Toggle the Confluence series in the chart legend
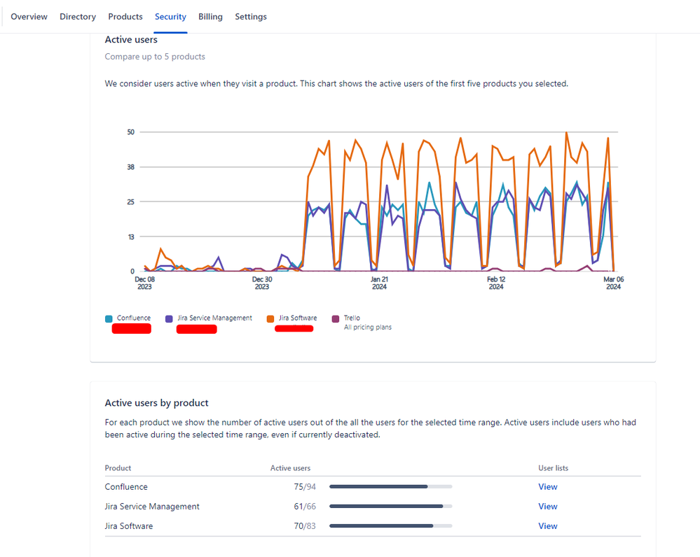The image size is (700, 557). 130,318
